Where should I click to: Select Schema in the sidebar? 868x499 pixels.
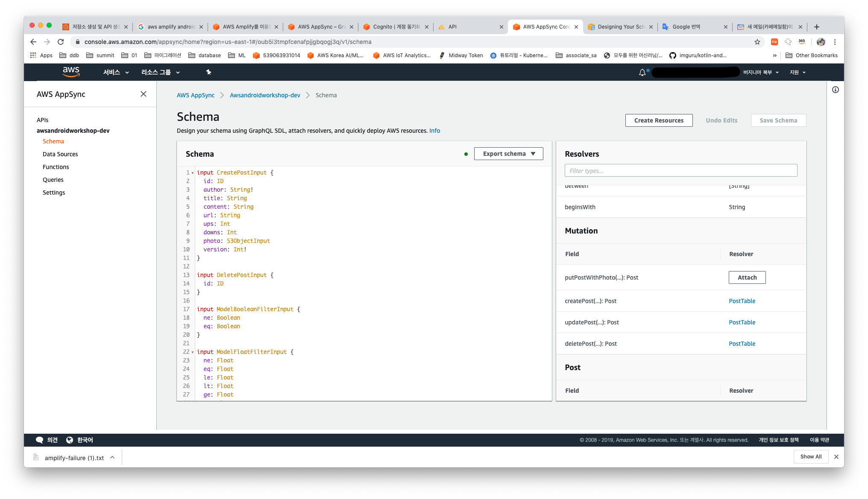[53, 141]
